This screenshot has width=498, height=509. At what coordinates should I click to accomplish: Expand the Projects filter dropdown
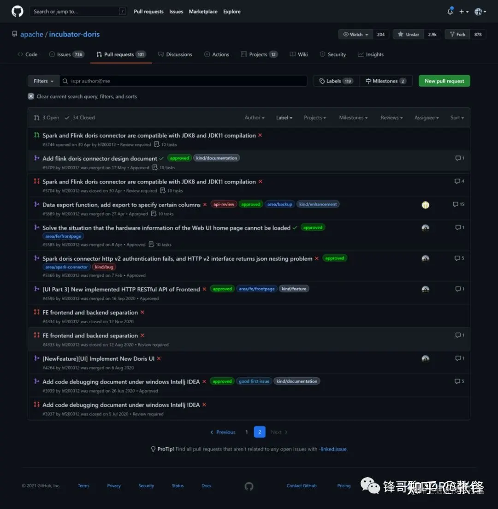click(x=315, y=118)
